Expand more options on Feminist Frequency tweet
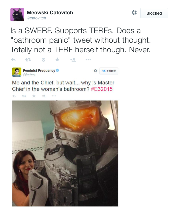Screen dimensions: 178x210 tap(54, 96)
